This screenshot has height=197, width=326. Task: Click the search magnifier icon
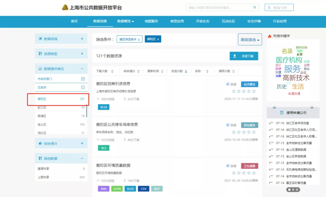pos(255,8)
